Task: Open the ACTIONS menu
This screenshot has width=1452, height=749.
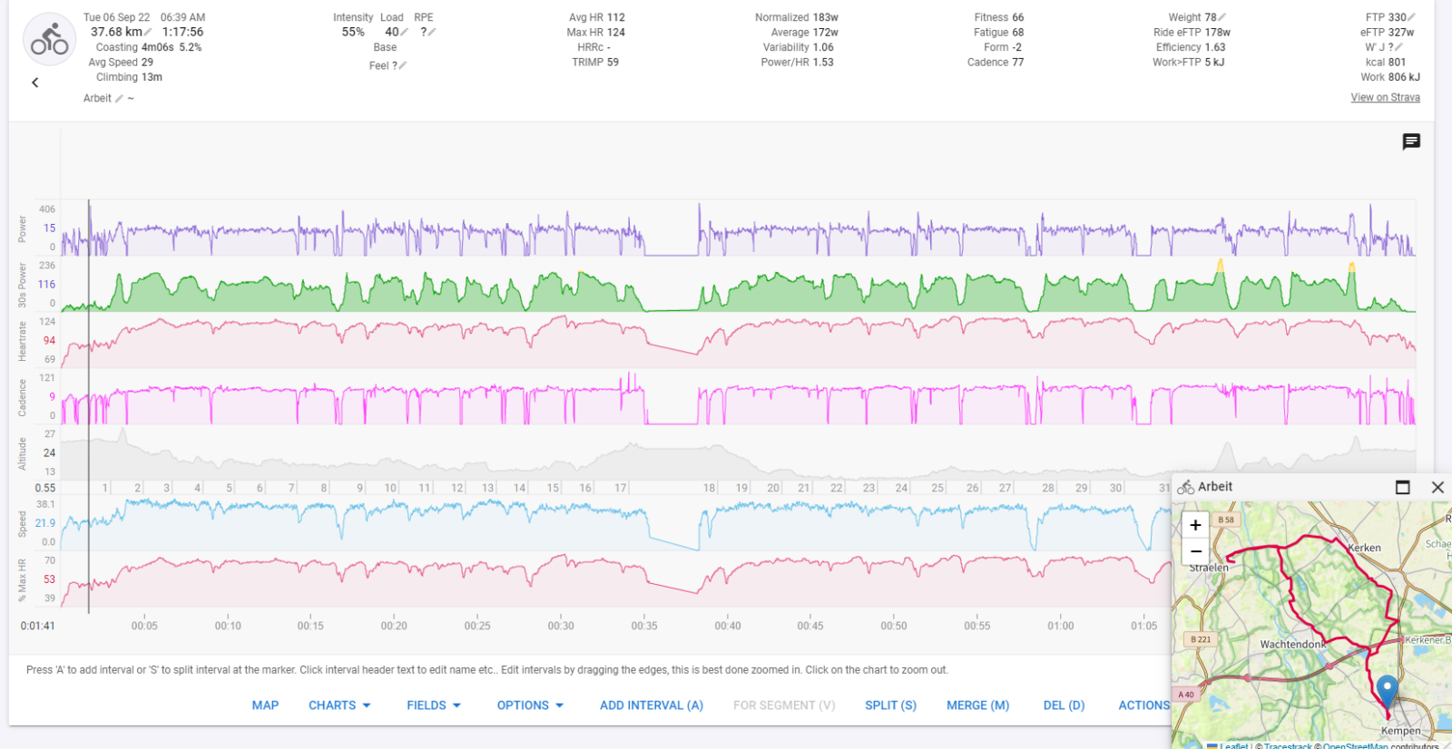Action: [x=1143, y=705]
